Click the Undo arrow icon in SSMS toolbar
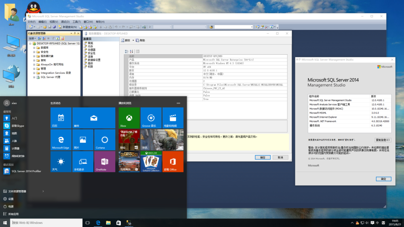The height and width of the screenshot is (227, 404). coord(116,27)
